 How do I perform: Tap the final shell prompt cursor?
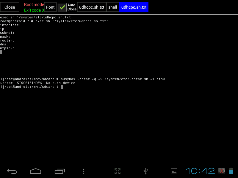(x=62, y=87)
